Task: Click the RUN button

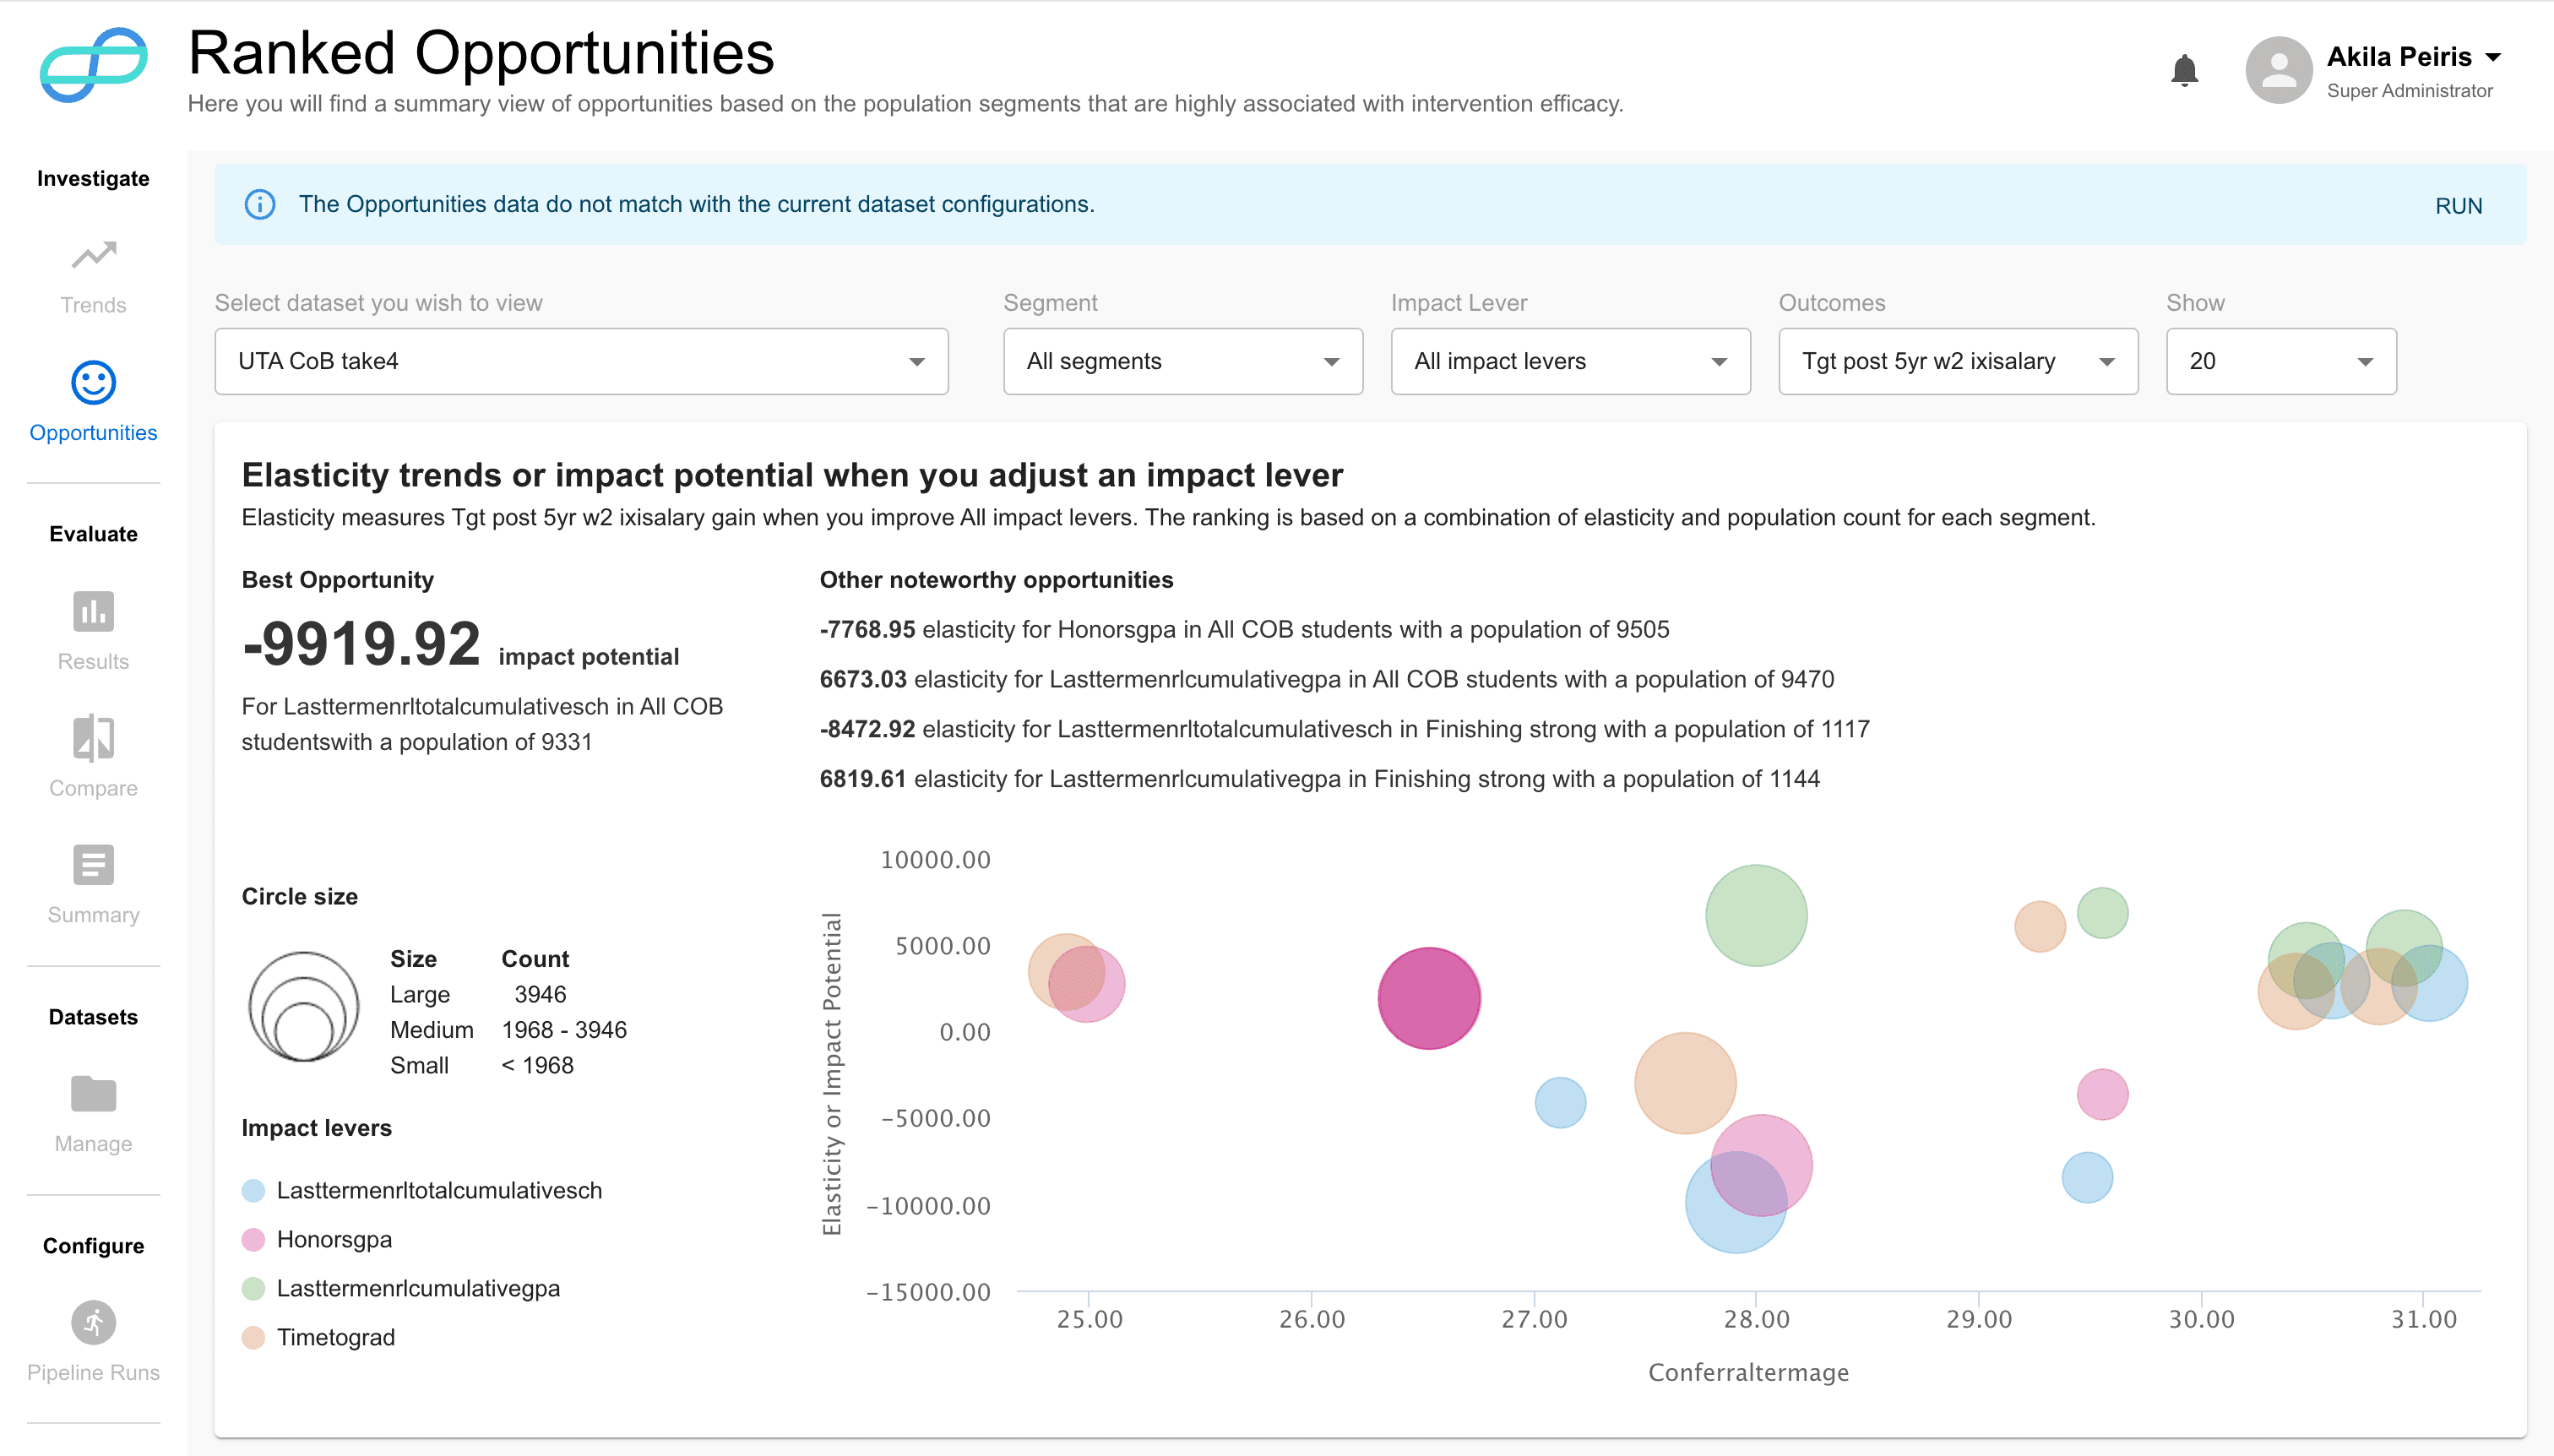Action: click(x=2458, y=205)
